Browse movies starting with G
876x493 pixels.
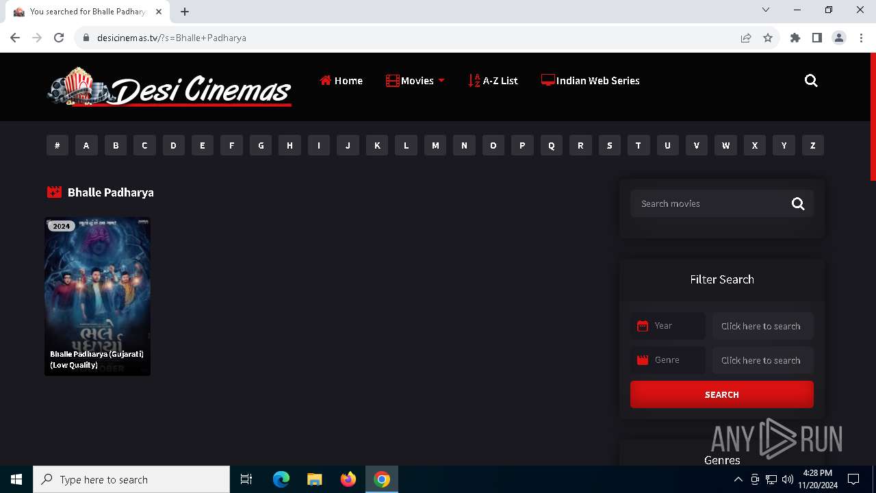[261, 145]
